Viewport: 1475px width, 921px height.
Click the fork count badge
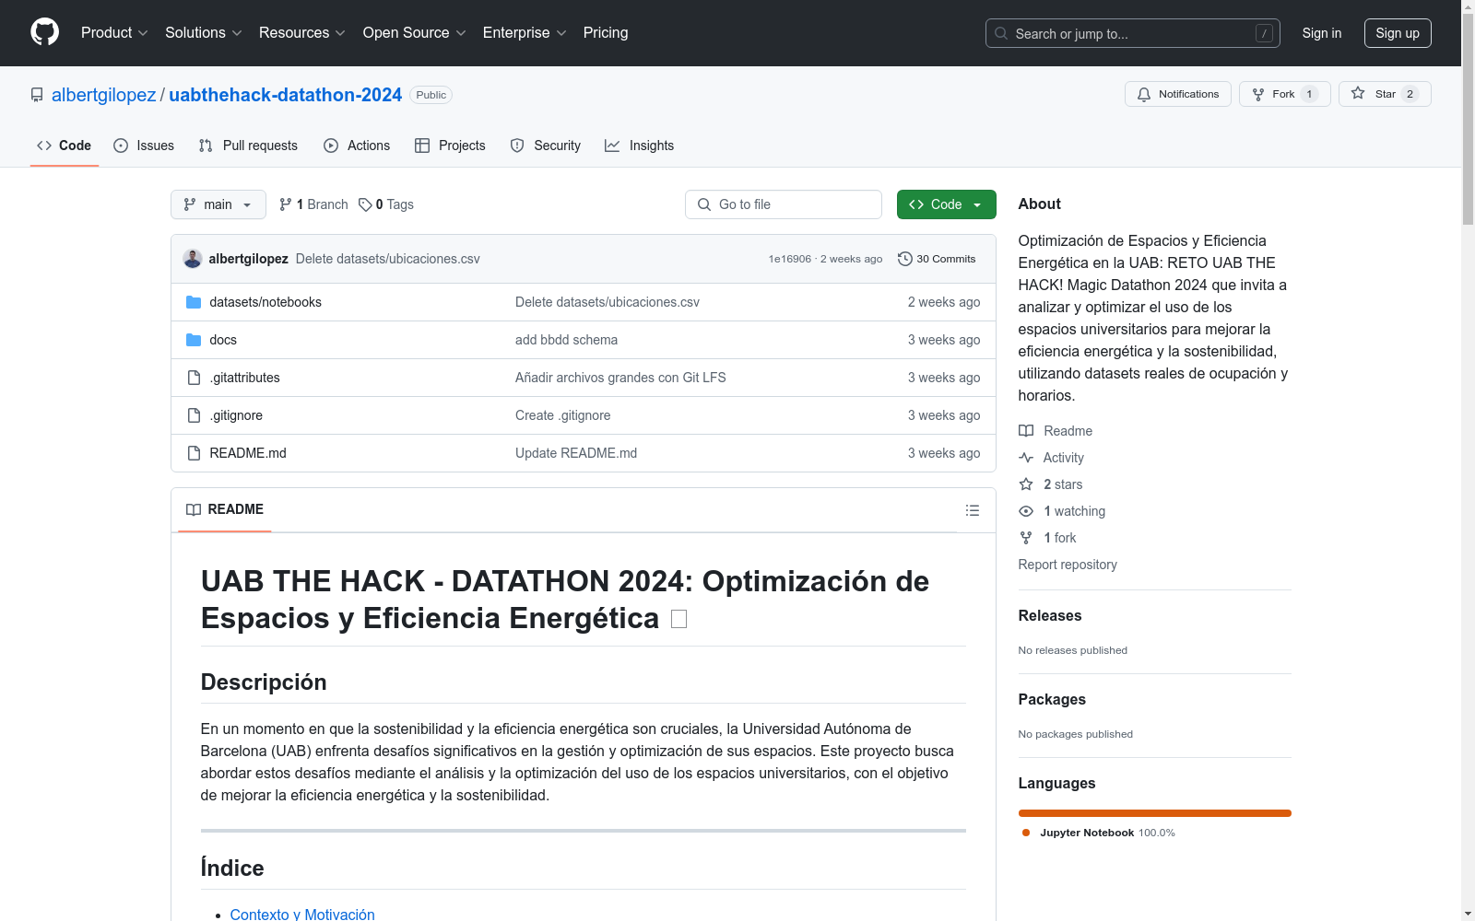pos(1309,94)
